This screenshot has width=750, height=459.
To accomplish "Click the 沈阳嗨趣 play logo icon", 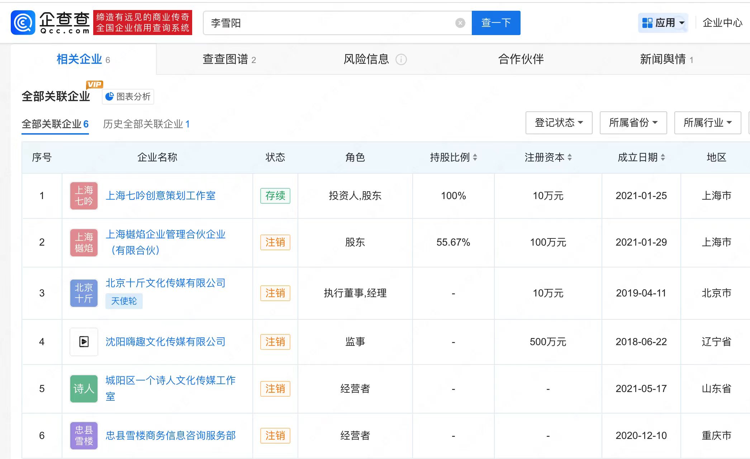I will [x=84, y=342].
